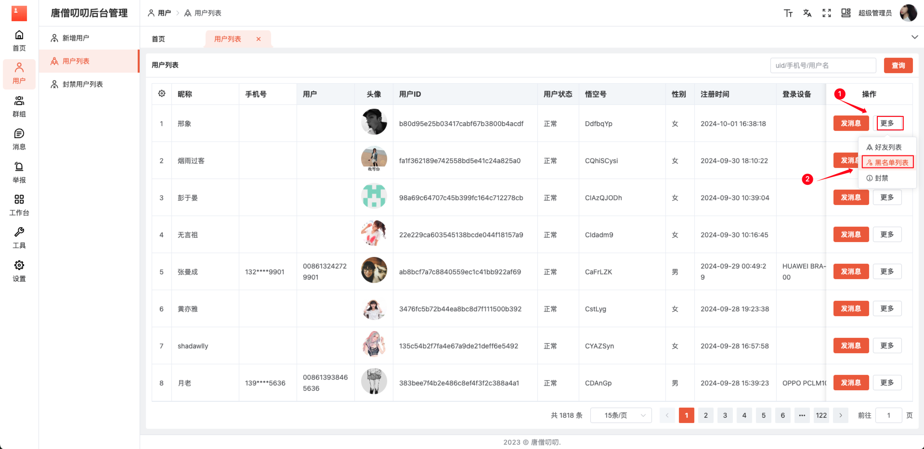Click 发消息 for user 月老
The width and height of the screenshot is (924, 449).
coord(851,383)
